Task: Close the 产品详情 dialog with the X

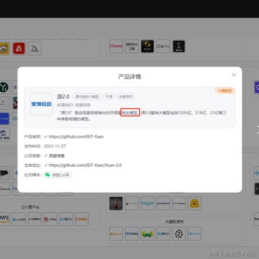Action: click(234, 75)
